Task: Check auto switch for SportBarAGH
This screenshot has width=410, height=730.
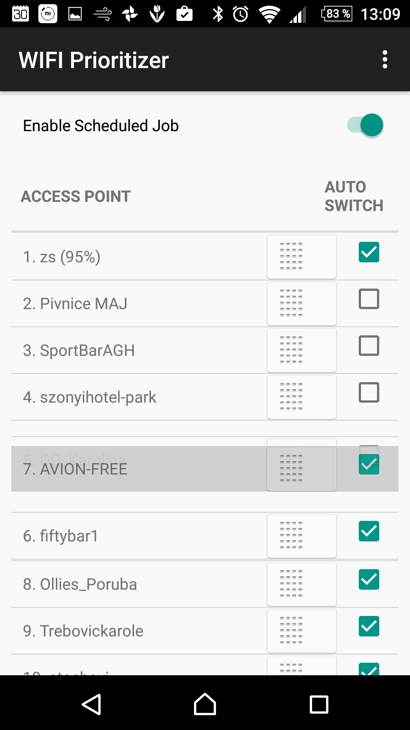Action: [x=369, y=346]
